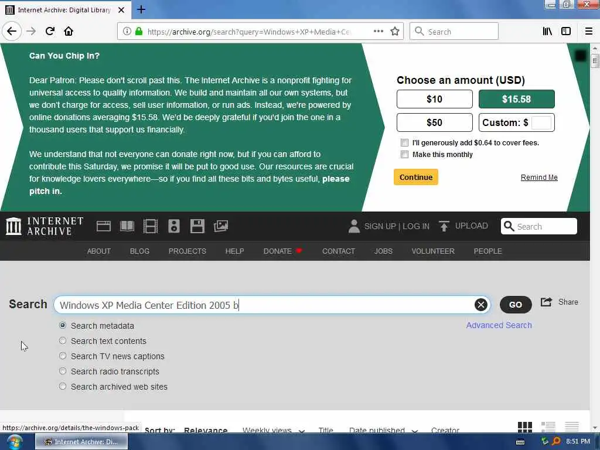The width and height of the screenshot is (600, 450).
Task: Open the PEOPLE menu item
Action: click(x=488, y=251)
